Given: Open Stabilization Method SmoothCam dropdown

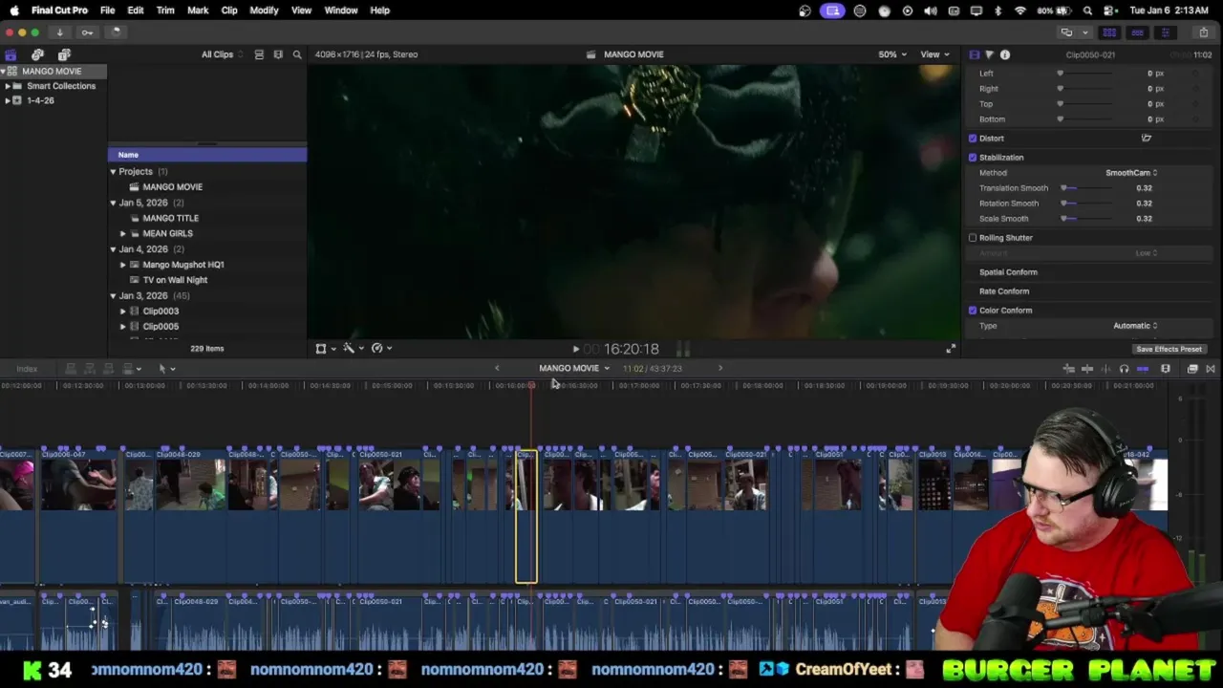Looking at the screenshot, I should click(x=1131, y=173).
